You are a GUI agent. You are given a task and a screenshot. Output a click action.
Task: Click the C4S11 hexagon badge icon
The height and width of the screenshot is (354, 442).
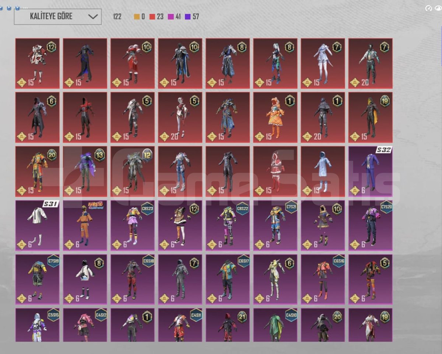pyautogui.click(x=196, y=315)
